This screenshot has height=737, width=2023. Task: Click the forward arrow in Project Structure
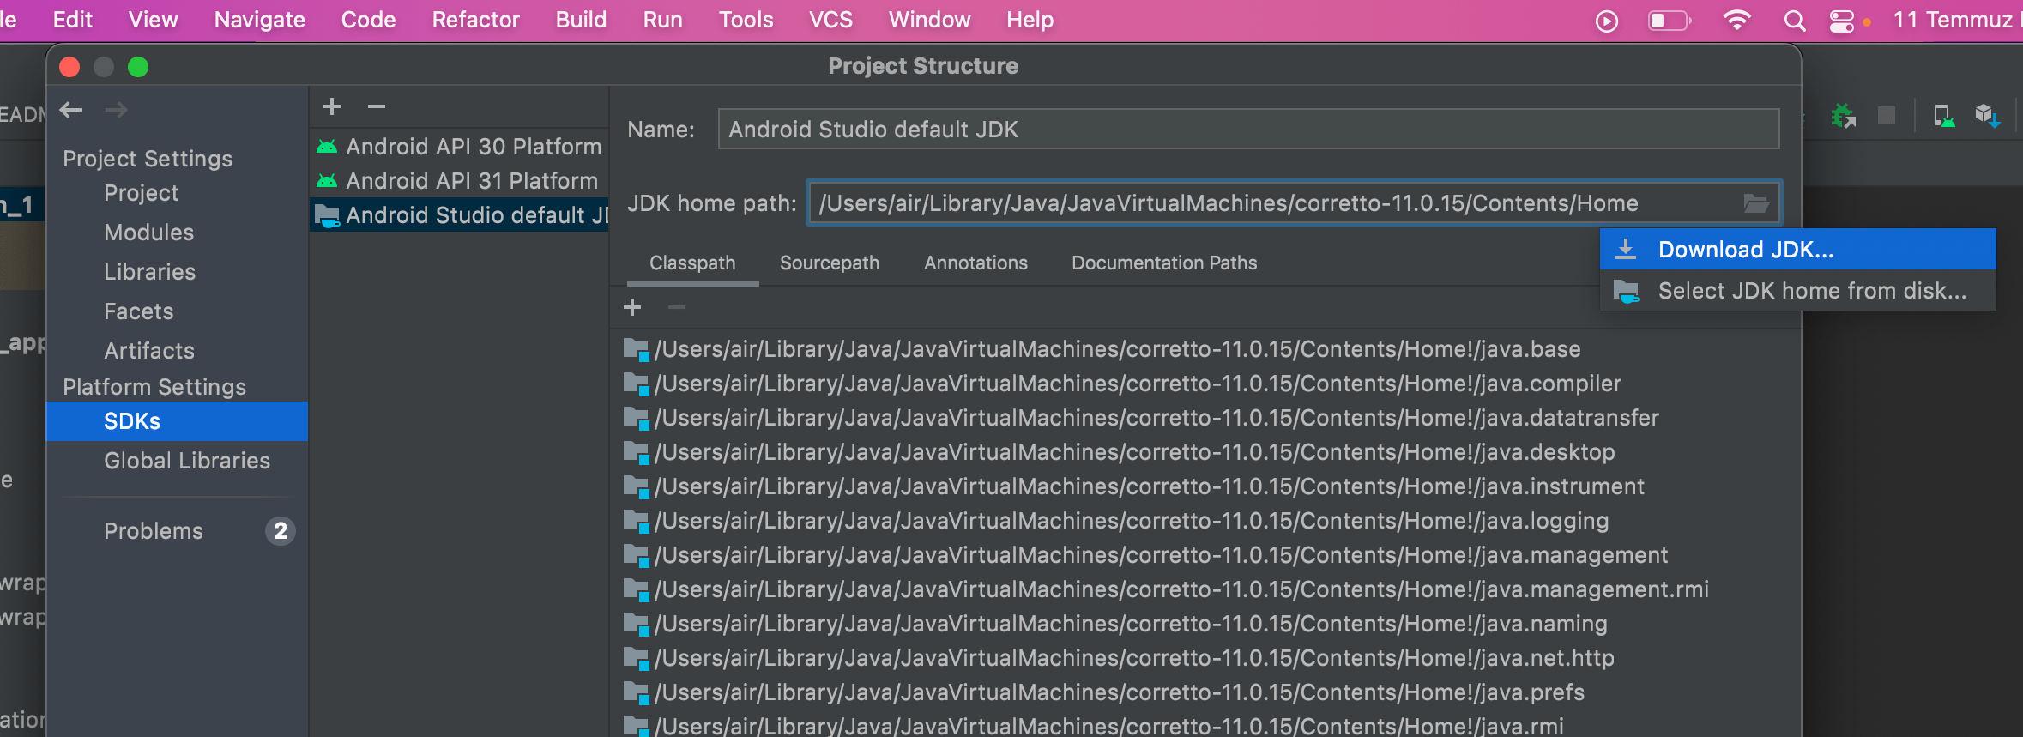click(117, 110)
